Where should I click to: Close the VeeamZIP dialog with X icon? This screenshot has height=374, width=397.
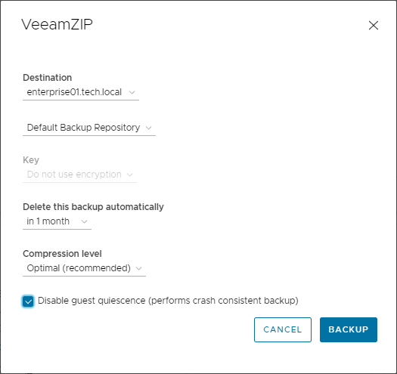[374, 25]
